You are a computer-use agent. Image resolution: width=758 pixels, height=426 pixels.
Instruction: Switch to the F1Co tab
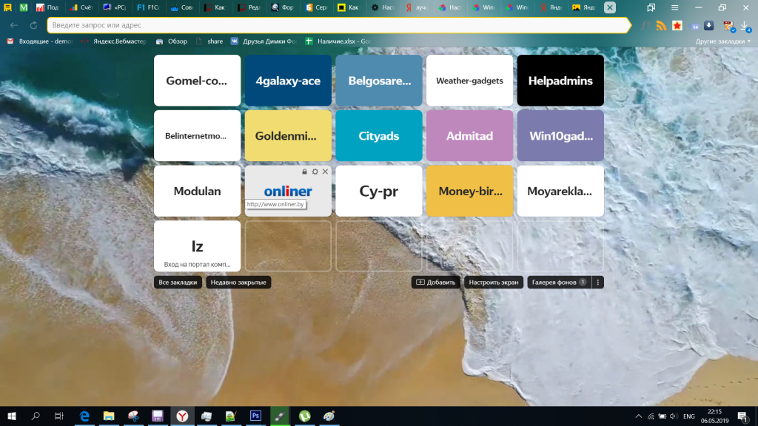[x=149, y=7]
